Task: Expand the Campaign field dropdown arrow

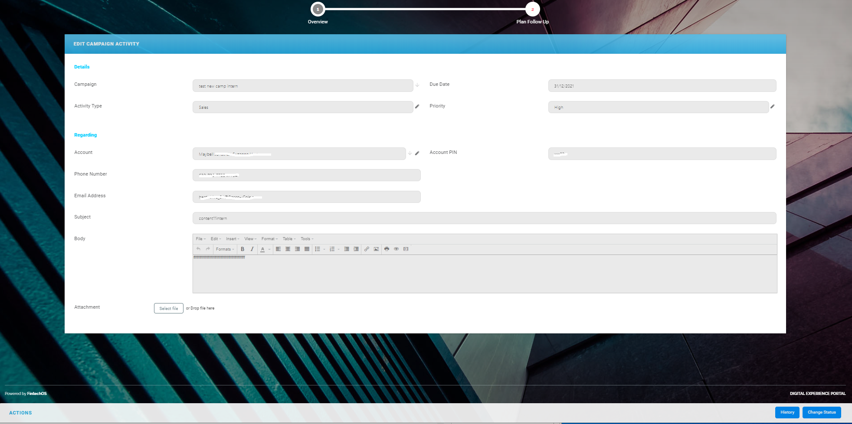Action: [x=417, y=85]
